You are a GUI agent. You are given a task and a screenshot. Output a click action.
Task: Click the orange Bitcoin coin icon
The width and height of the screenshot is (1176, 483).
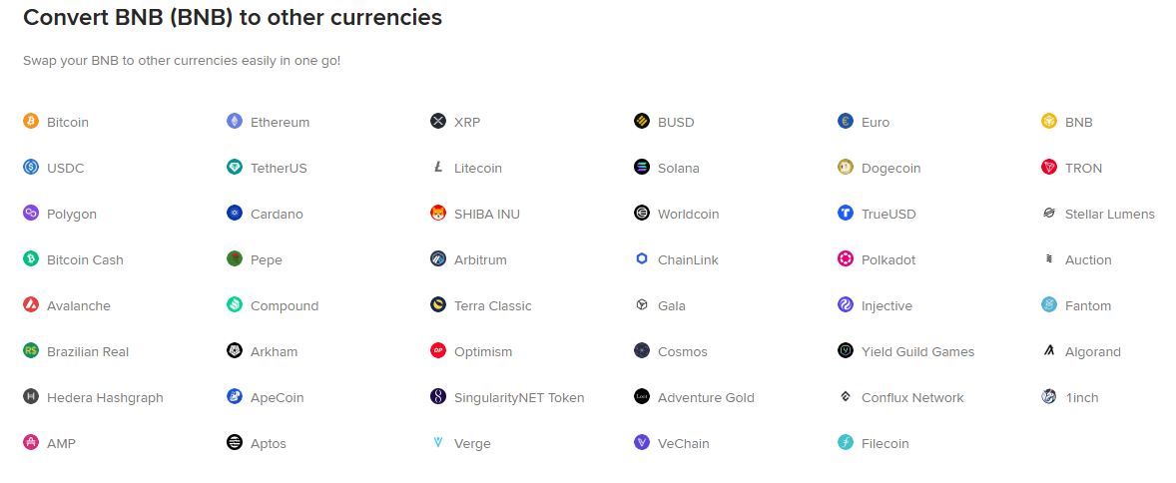coord(31,121)
